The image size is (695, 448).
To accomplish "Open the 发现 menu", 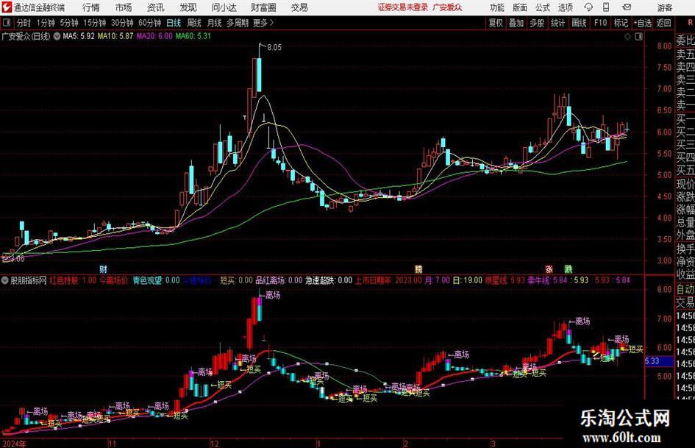I will (188, 7).
